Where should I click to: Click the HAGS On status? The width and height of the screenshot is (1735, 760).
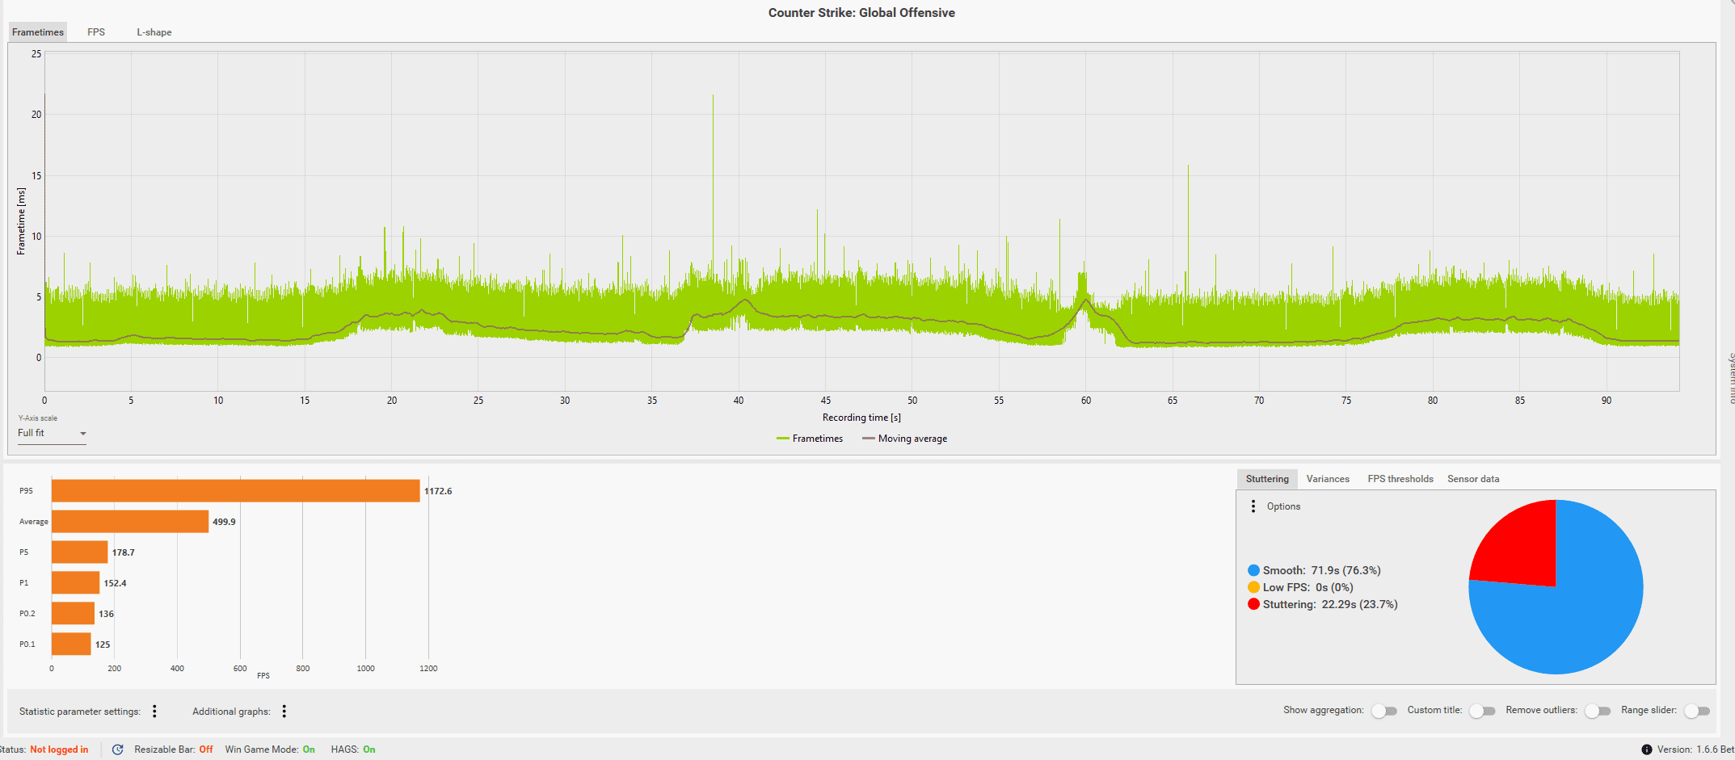click(353, 750)
